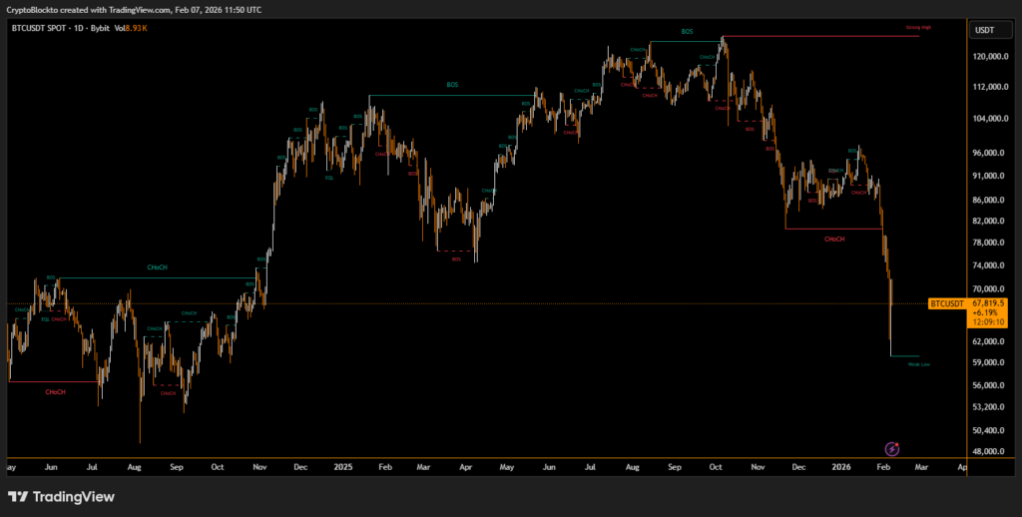Click the orange BTCUSDT price label

(x=947, y=302)
